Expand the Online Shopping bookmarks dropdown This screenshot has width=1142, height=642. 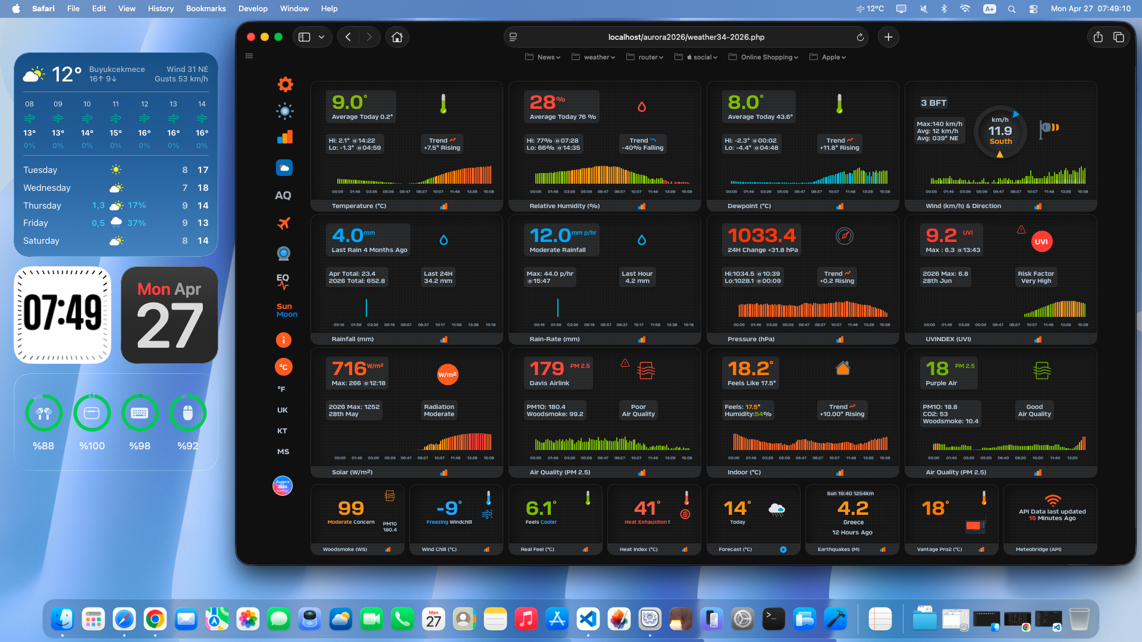[767, 57]
